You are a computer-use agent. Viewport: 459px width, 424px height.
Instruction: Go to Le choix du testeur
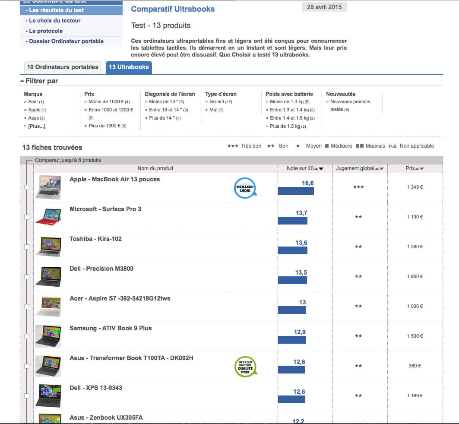pyautogui.click(x=71, y=21)
